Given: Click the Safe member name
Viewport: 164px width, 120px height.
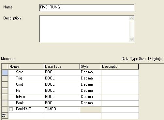Looking at the screenshot, I should tap(20, 72).
